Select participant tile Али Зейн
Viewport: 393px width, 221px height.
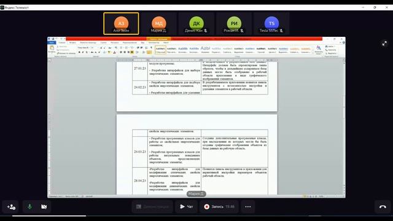click(x=121, y=23)
